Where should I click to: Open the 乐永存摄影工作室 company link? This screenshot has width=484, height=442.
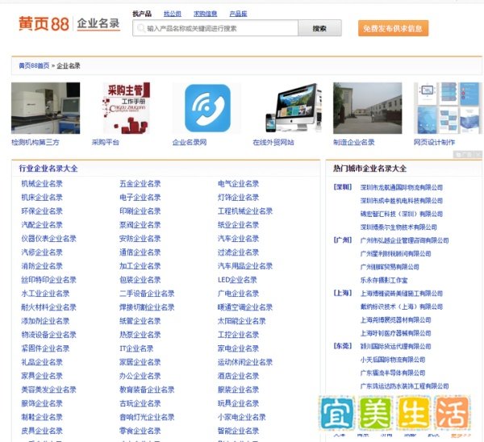[384, 280]
